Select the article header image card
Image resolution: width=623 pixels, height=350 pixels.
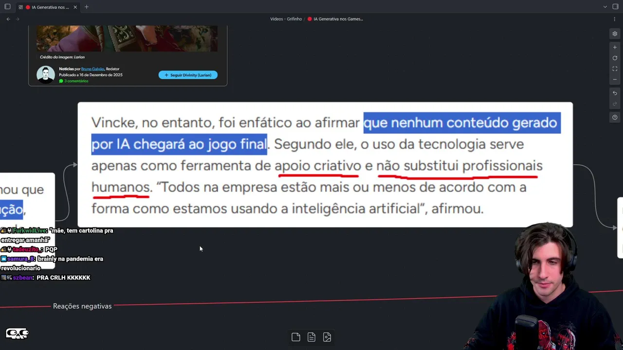pos(128,56)
